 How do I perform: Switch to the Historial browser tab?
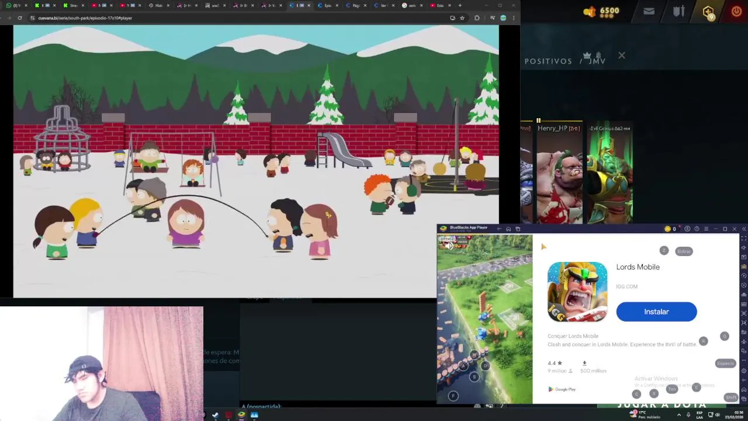pos(158,5)
